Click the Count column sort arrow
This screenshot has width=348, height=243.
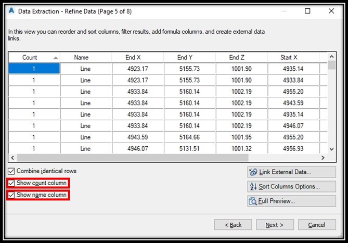coord(56,58)
